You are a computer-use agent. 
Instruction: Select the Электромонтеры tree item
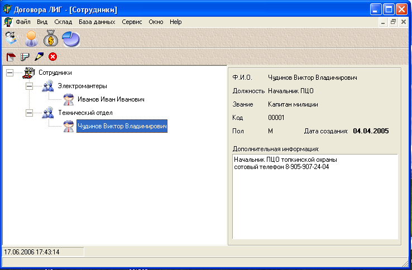(82, 86)
